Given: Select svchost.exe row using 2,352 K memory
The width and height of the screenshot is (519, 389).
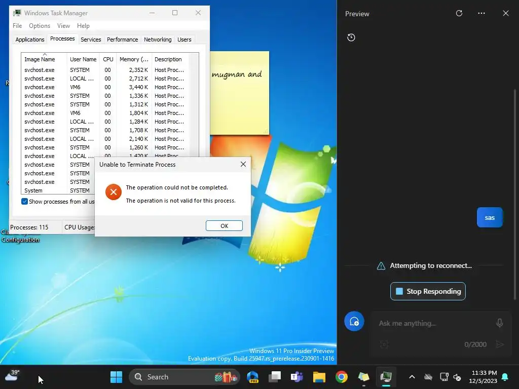Looking at the screenshot, I should [105, 70].
